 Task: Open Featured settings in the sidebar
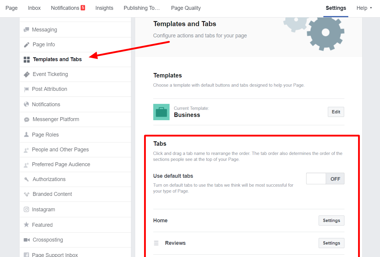pyautogui.click(x=75, y=225)
